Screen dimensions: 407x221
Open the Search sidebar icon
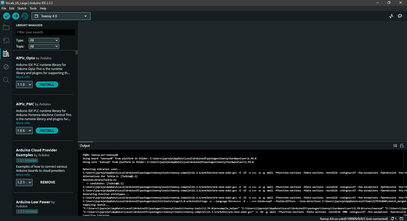pyautogui.click(x=6, y=80)
